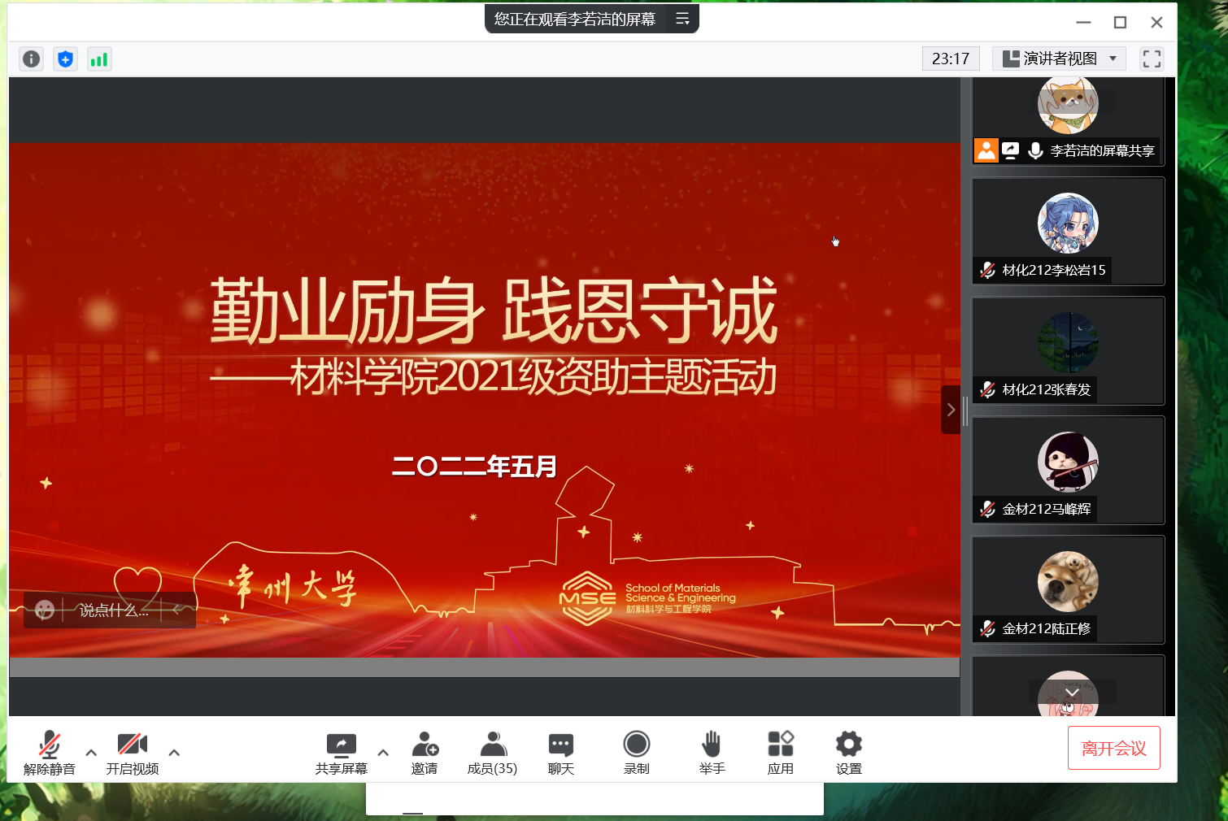Click muted mic icon on 金材212陆正修
This screenshot has width=1228, height=821.
tap(988, 628)
